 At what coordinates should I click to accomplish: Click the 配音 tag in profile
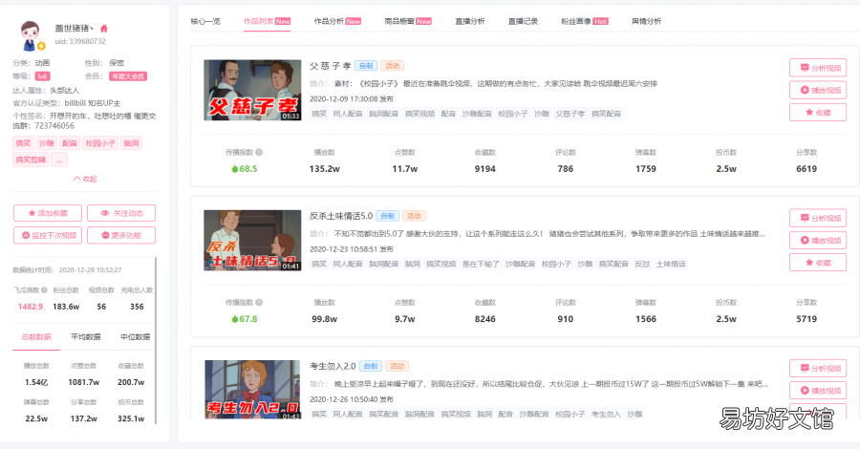tap(70, 143)
